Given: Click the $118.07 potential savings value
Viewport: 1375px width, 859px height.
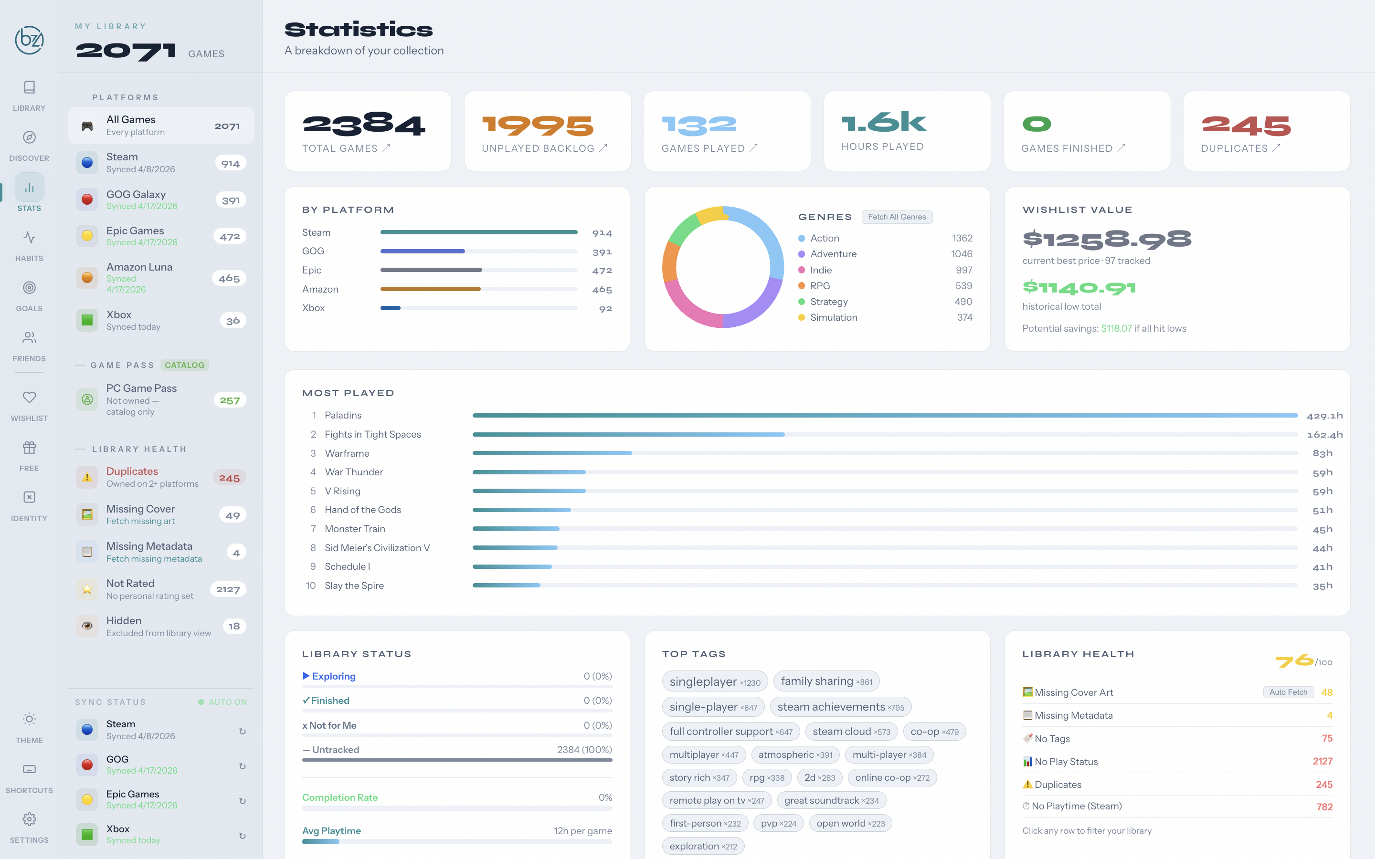Looking at the screenshot, I should coord(1116,328).
